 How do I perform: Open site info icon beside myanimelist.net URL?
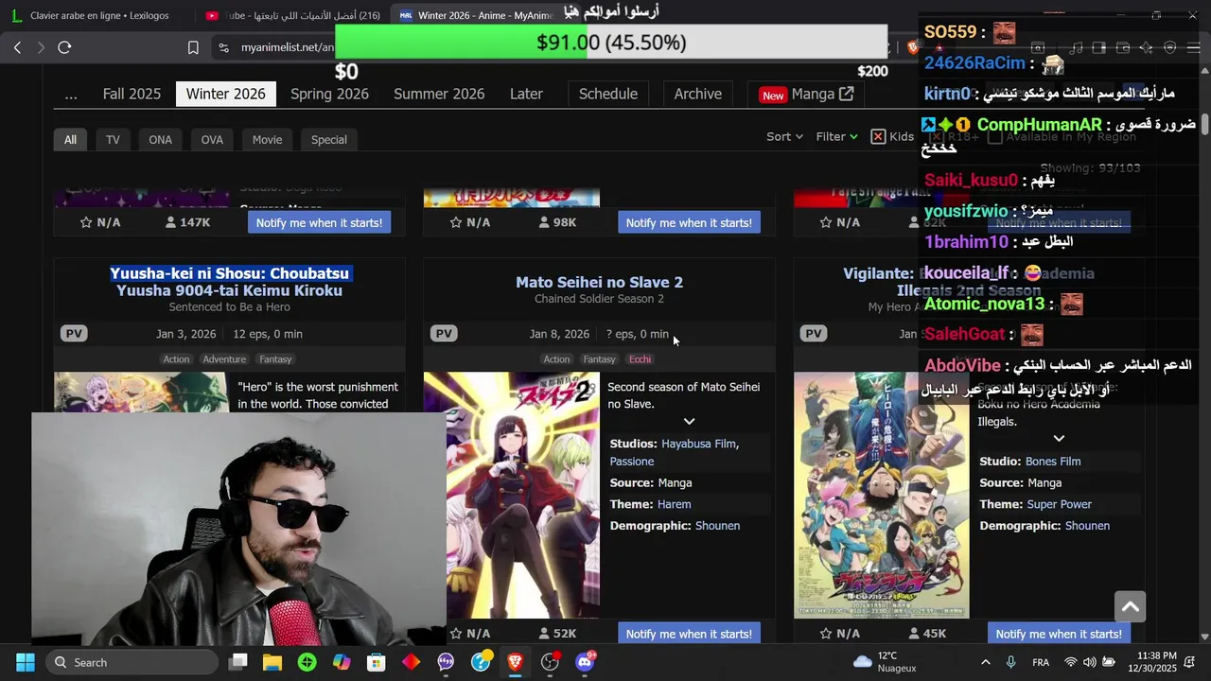223,47
